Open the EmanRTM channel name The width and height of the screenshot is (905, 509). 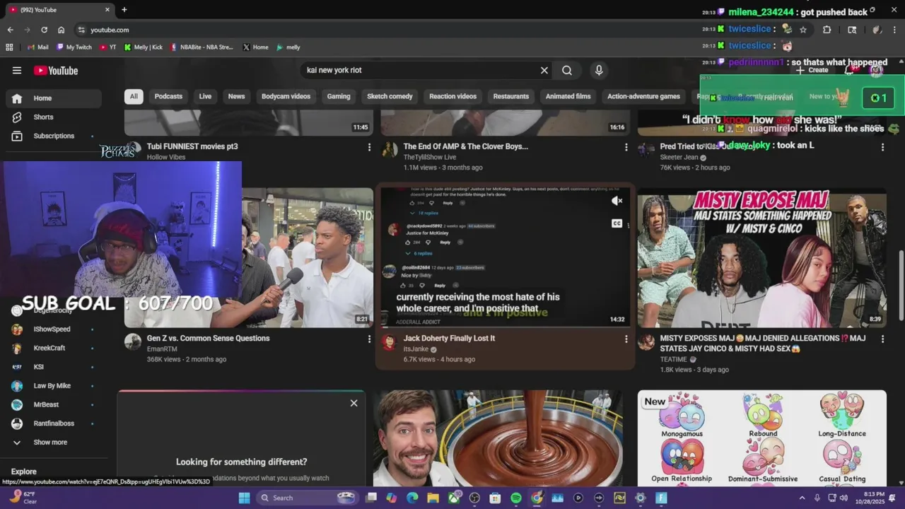(x=162, y=349)
